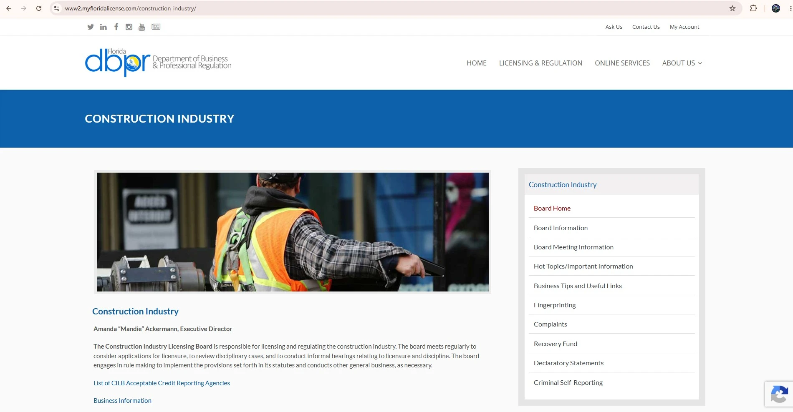This screenshot has width=793, height=412.
Task: Select Board Meeting Information in sidebar
Action: click(x=573, y=247)
